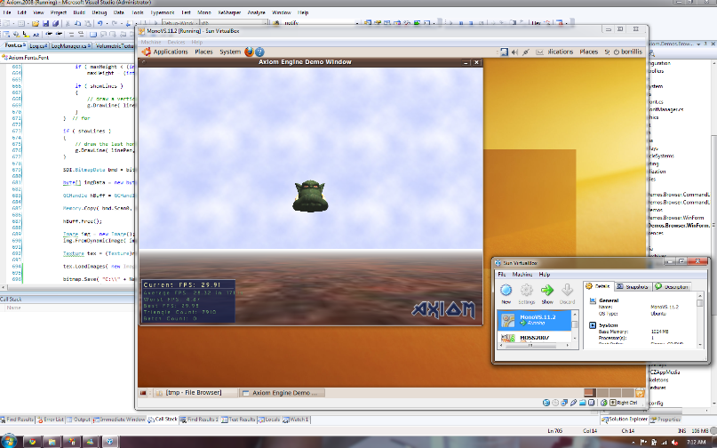Open tmp - File Browser taskbar button
717x448 pixels.
194,393
